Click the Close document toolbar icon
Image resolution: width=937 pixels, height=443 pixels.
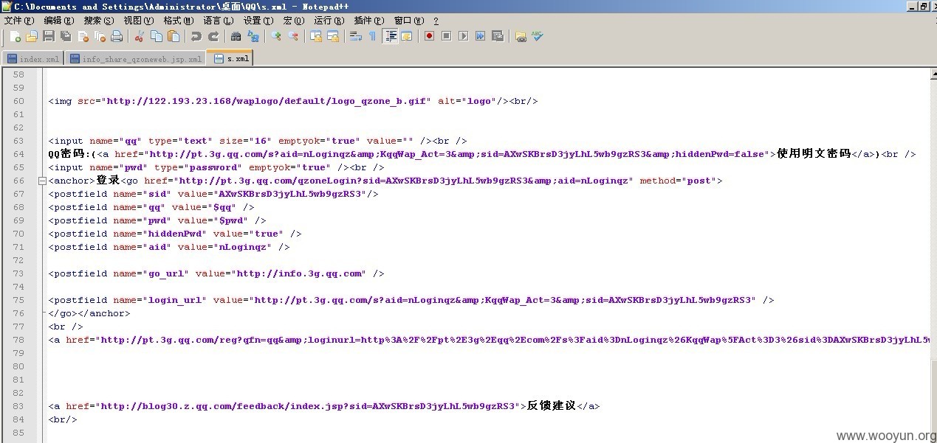(83, 36)
